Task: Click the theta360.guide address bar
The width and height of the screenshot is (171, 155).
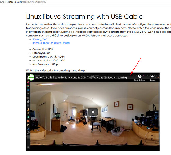Action: (26, 2)
